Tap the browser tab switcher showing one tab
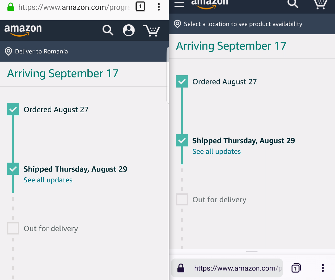 click(140, 7)
